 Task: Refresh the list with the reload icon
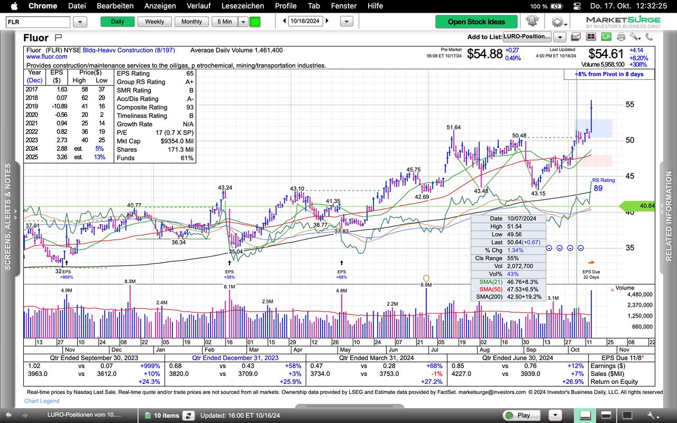coord(188,415)
